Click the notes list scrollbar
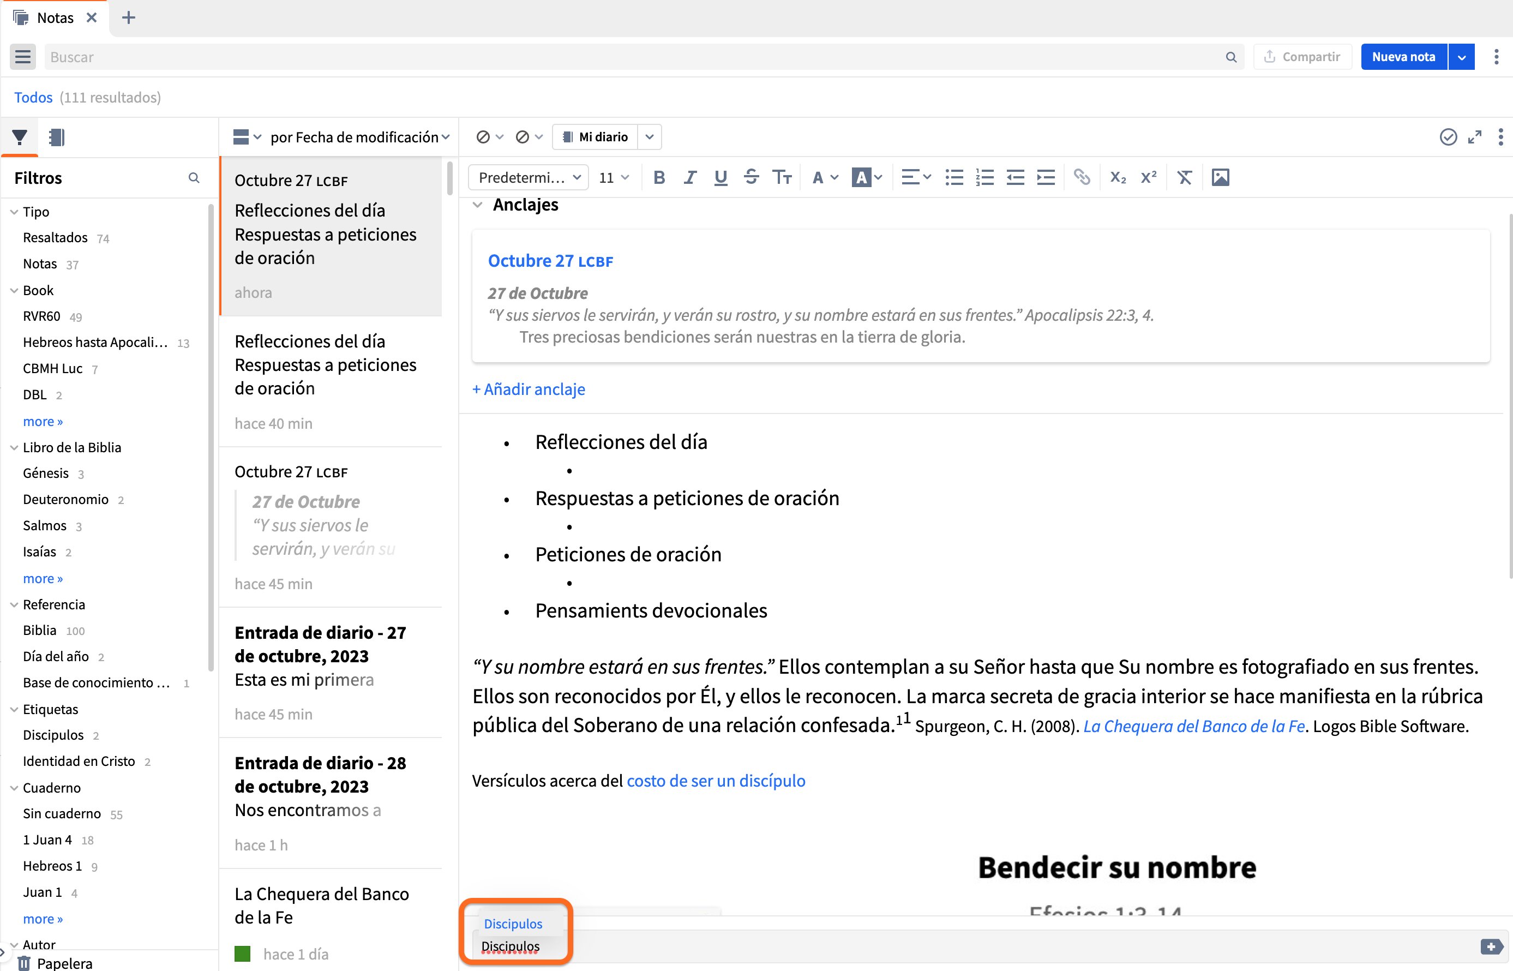 [x=449, y=179]
